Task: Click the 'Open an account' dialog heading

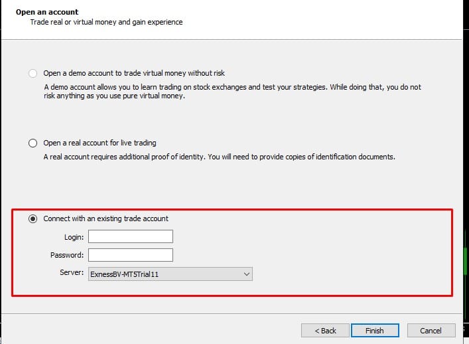Action: coord(46,12)
